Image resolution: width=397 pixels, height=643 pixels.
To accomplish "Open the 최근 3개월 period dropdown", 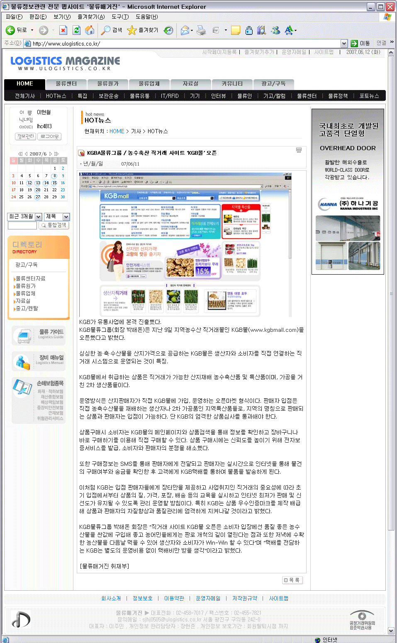I will pos(25,217).
